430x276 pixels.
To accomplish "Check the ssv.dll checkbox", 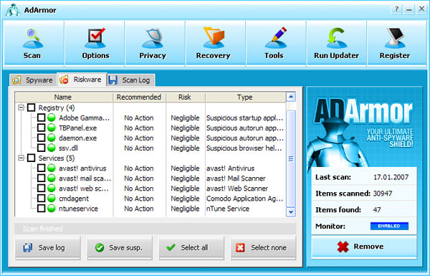I will (x=41, y=148).
